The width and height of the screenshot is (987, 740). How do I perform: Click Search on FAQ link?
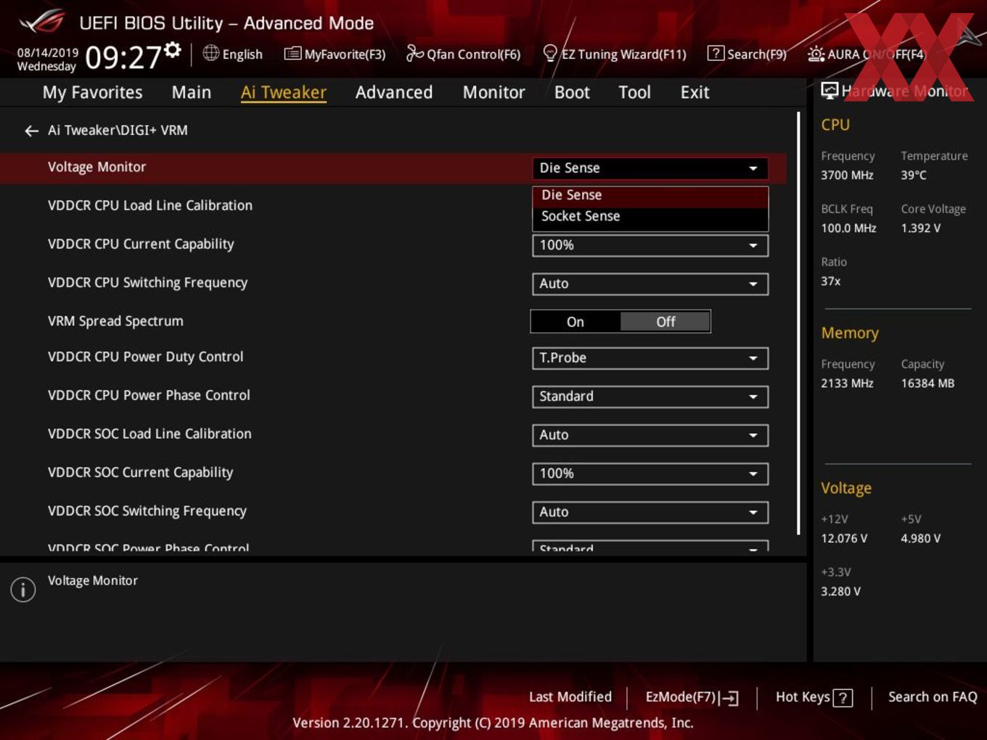(x=933, y=697)
